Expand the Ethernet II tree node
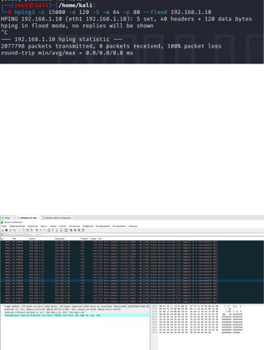 (2, 309)
